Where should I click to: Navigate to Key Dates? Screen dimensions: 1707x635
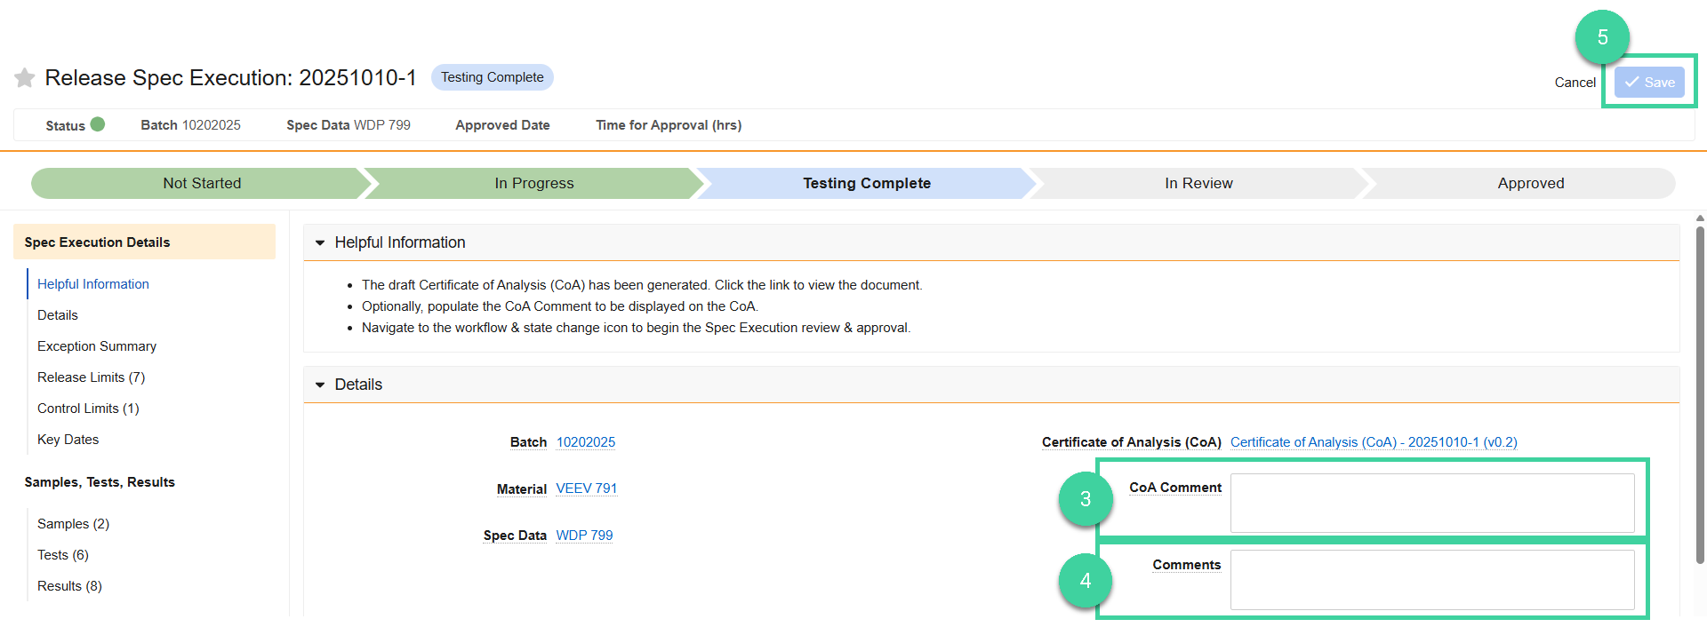click(x=68, y=439)
